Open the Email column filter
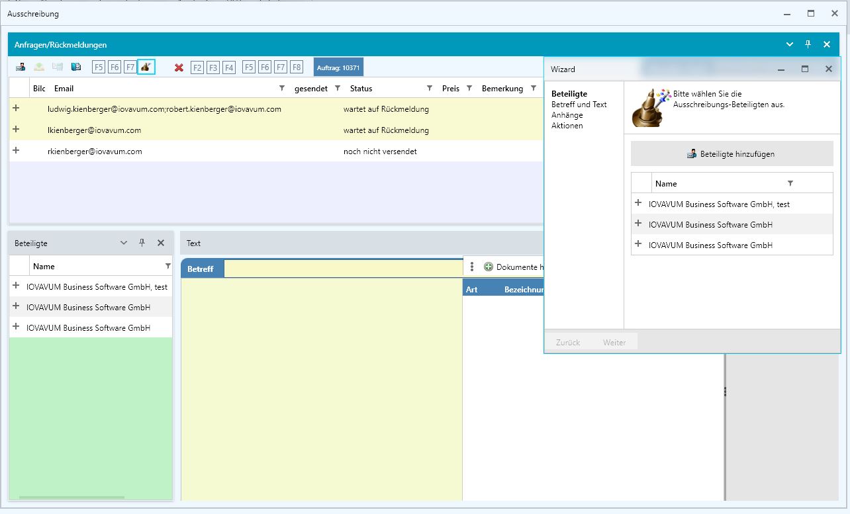Viewport: 850px width, 514px height. (x=282, y=88)
